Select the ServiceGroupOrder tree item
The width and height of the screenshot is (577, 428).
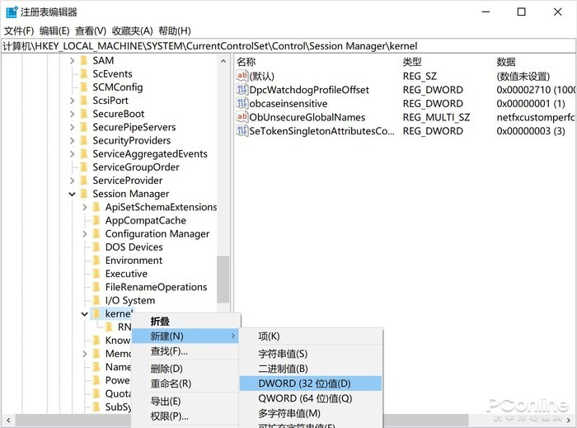click(136, 167)
